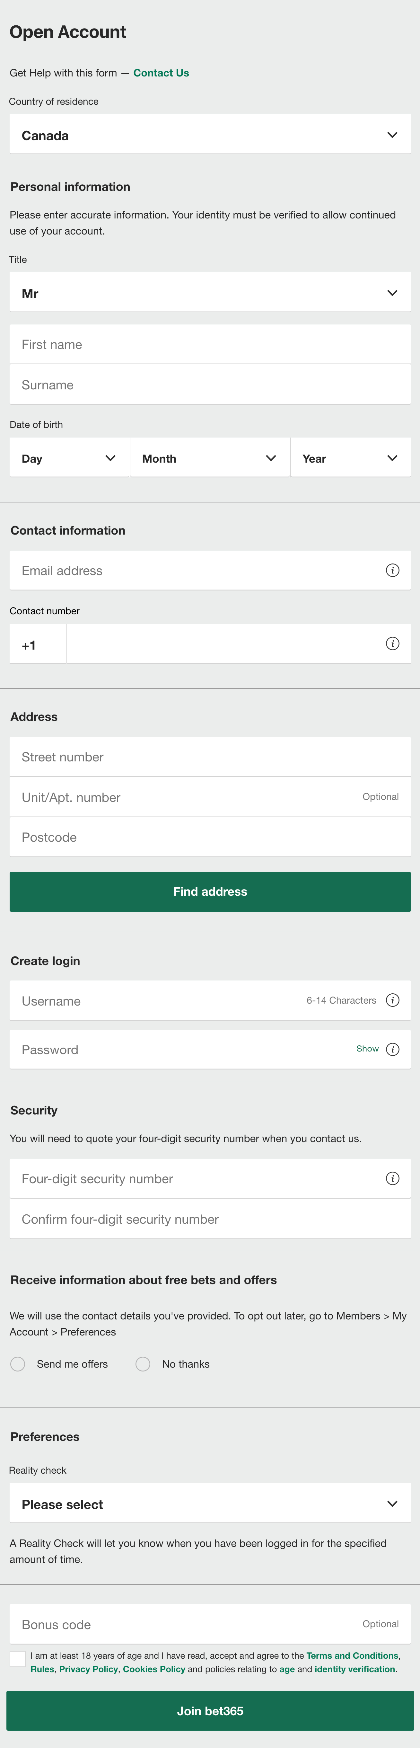Open the Contact Us link

161,73
